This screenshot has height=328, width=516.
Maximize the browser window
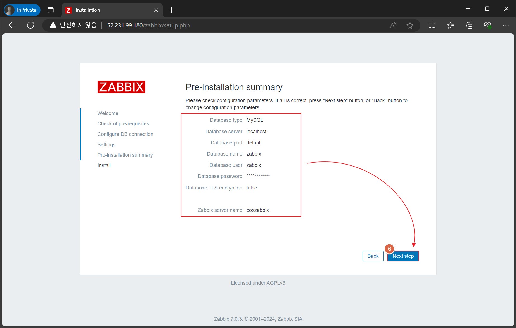(x=487, y=9)
